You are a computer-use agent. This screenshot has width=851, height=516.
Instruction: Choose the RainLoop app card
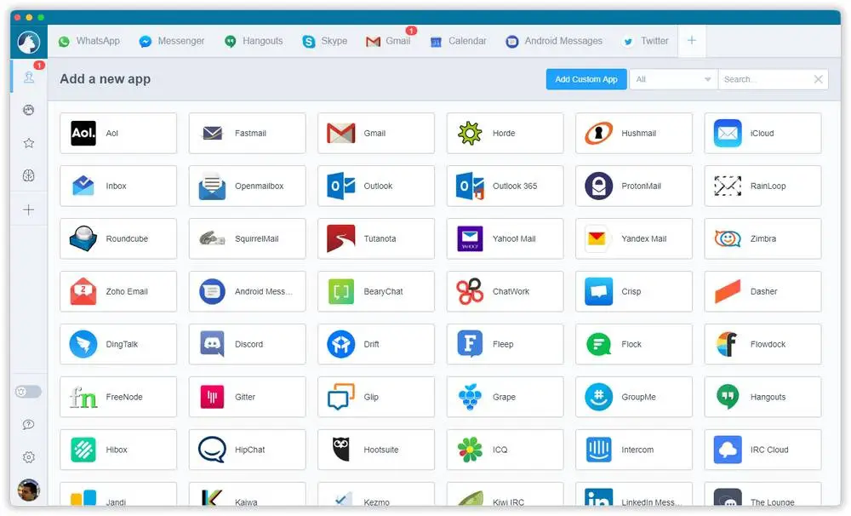762,186
